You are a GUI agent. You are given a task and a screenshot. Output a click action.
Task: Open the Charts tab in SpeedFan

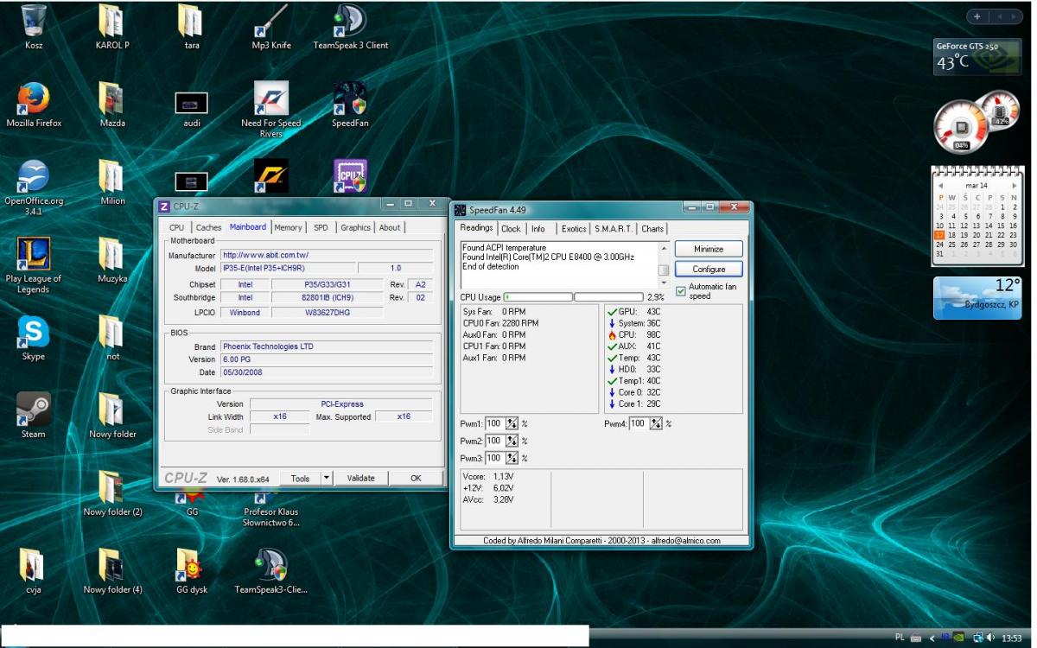pos(652,229)
